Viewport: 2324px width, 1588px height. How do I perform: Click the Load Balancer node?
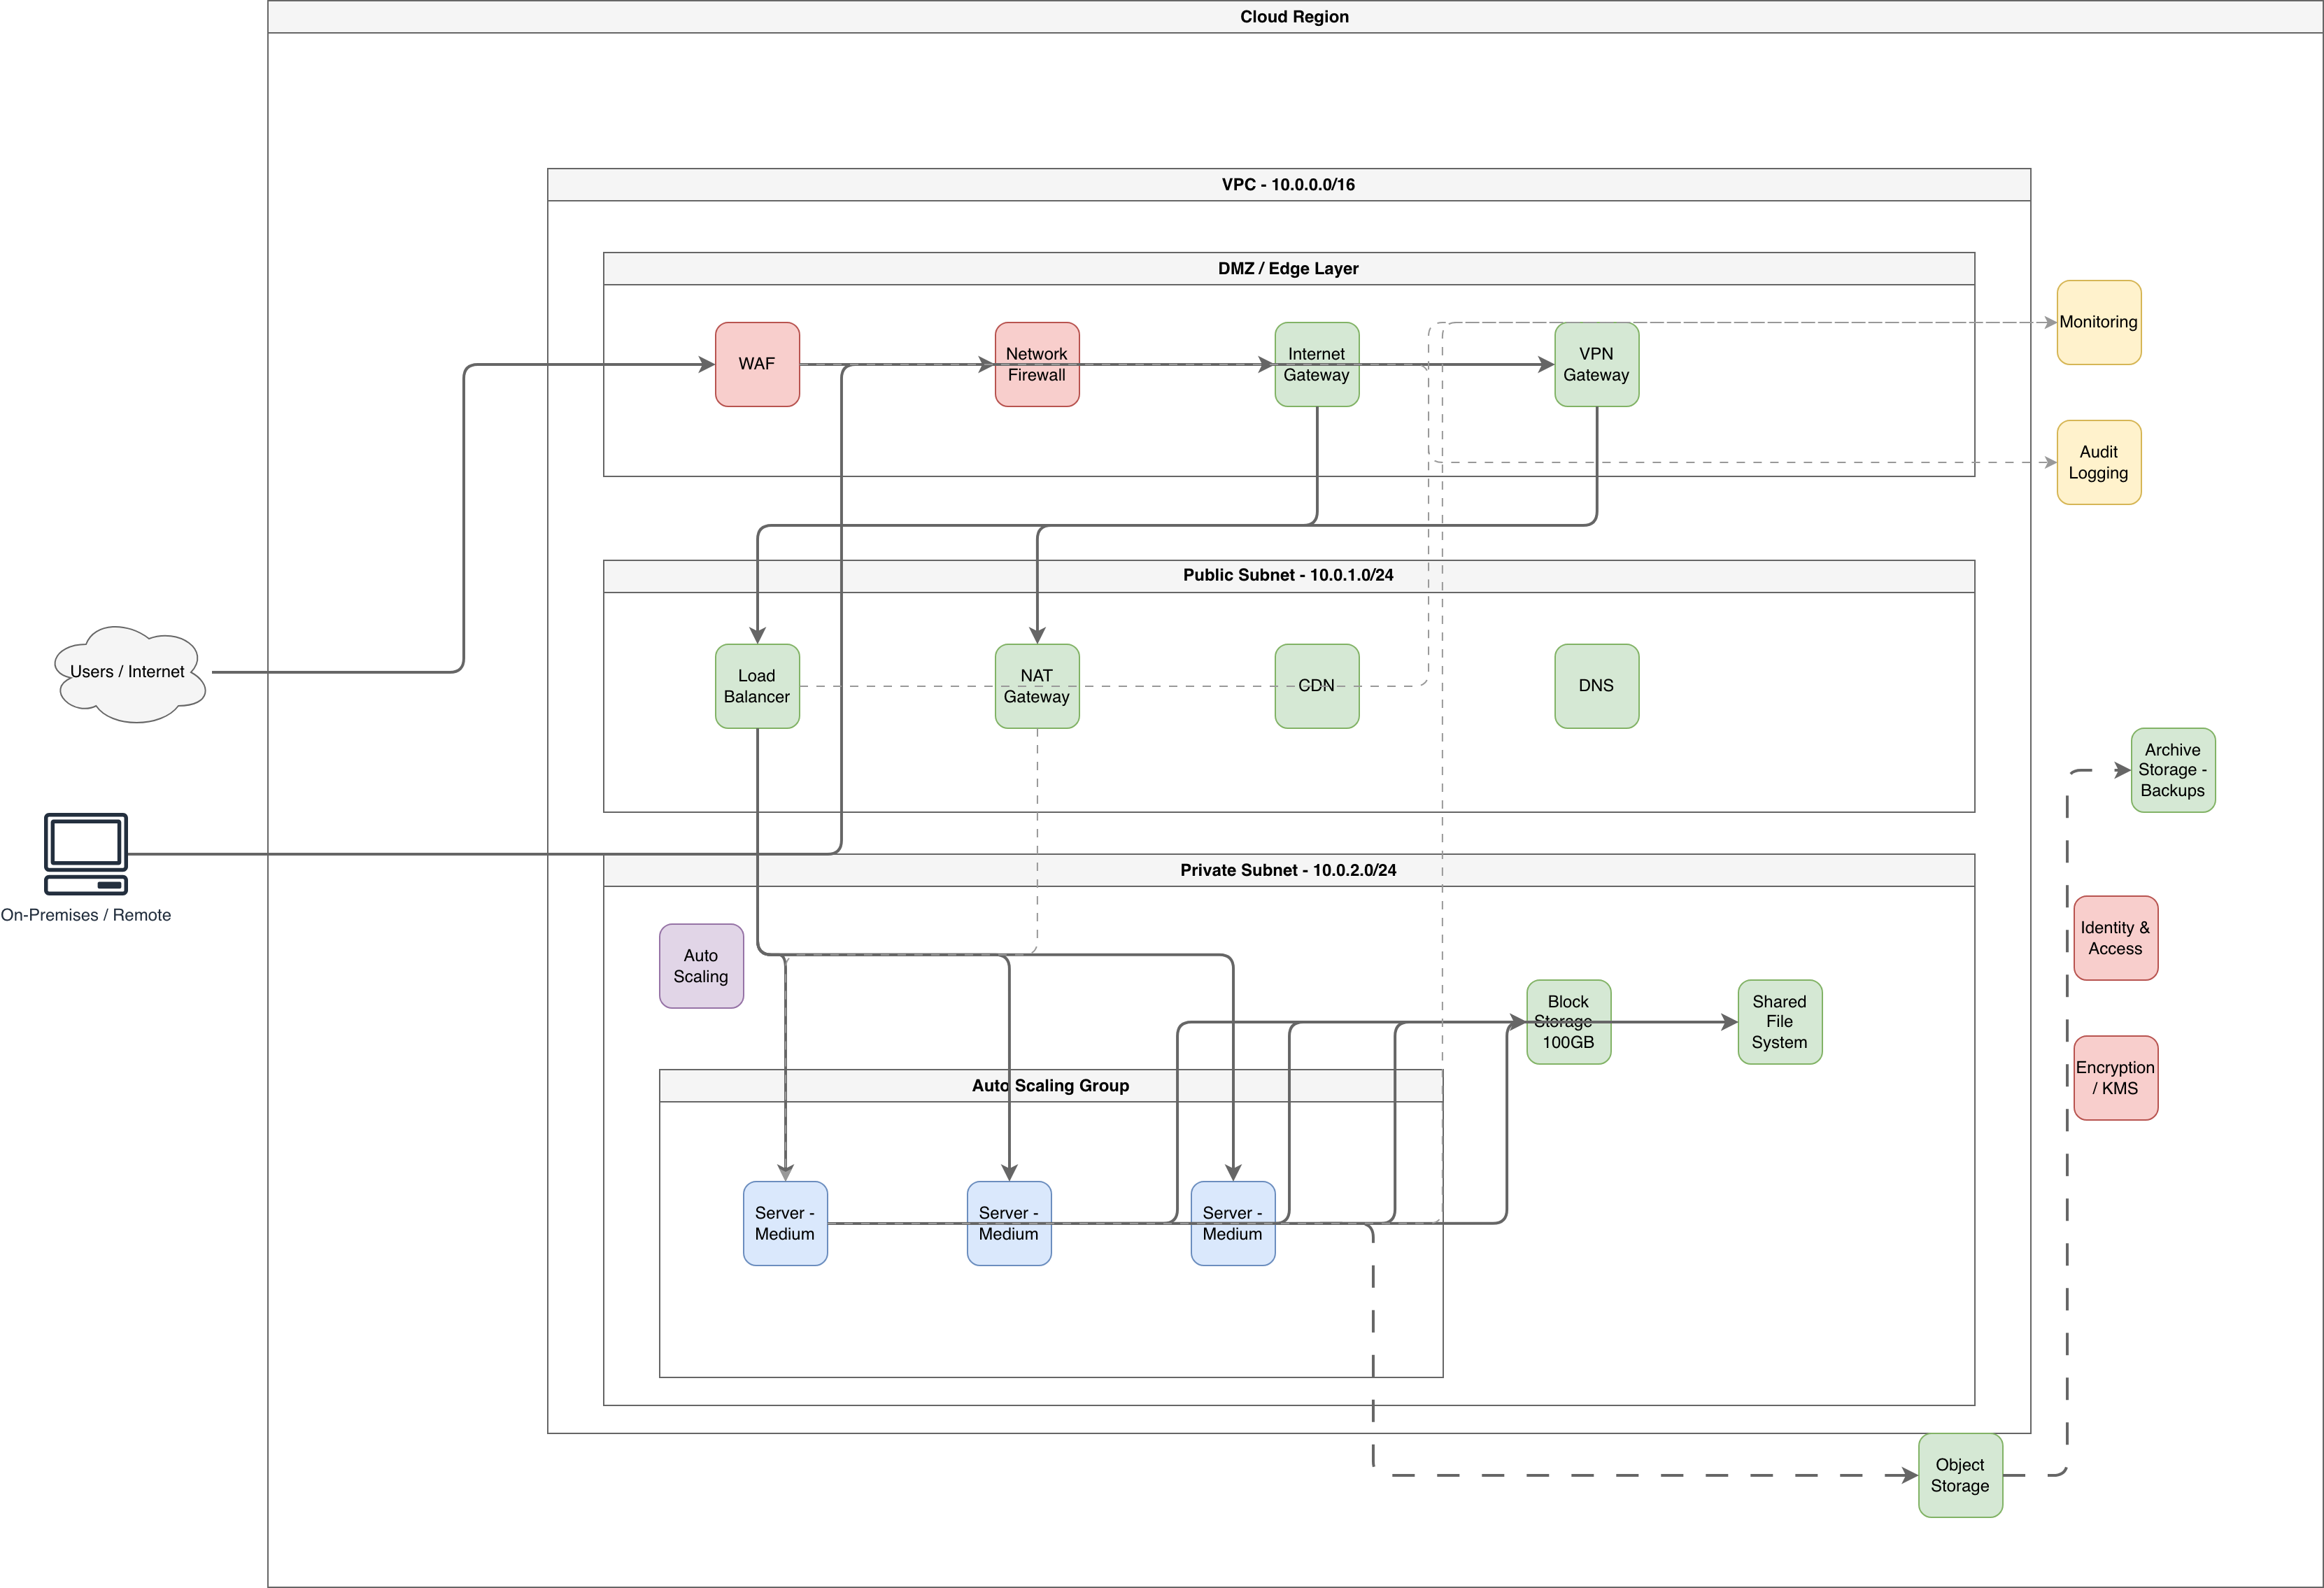[x=757, y=686]
